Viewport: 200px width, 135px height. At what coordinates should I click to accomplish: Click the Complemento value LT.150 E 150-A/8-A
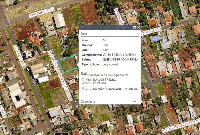(120, 55)
